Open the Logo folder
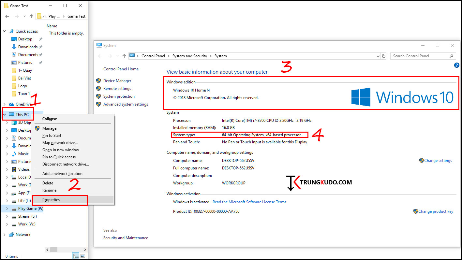 (x=22, y=86)
